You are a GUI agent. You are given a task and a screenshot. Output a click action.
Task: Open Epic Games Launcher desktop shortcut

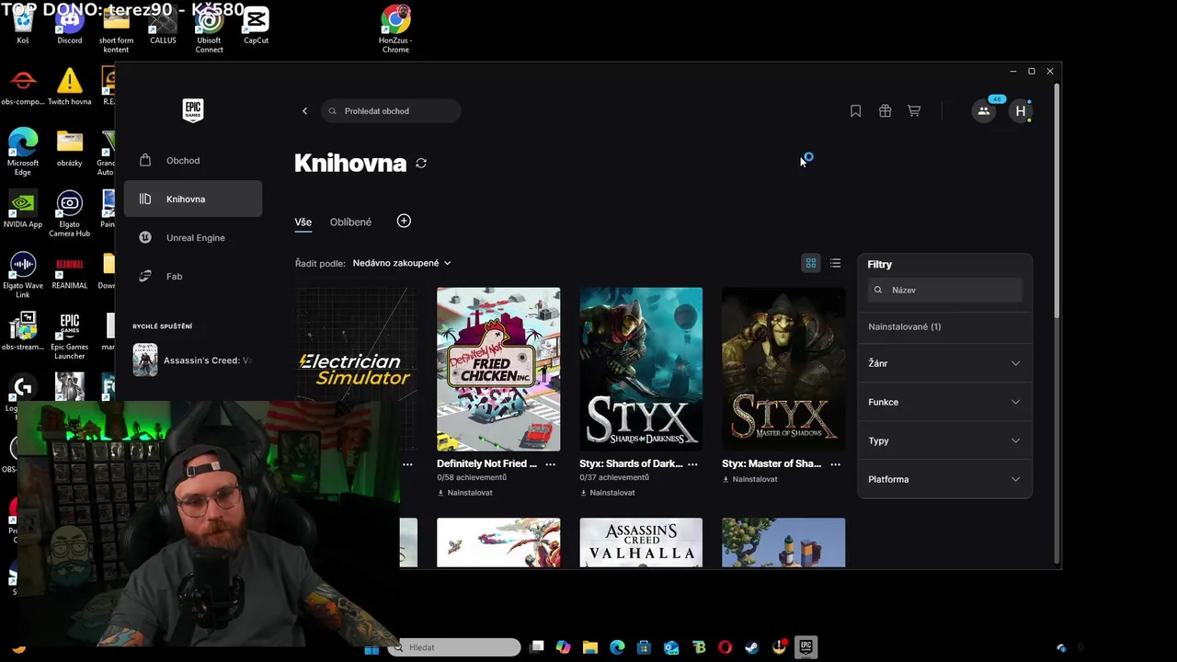(x=70, y=336)
